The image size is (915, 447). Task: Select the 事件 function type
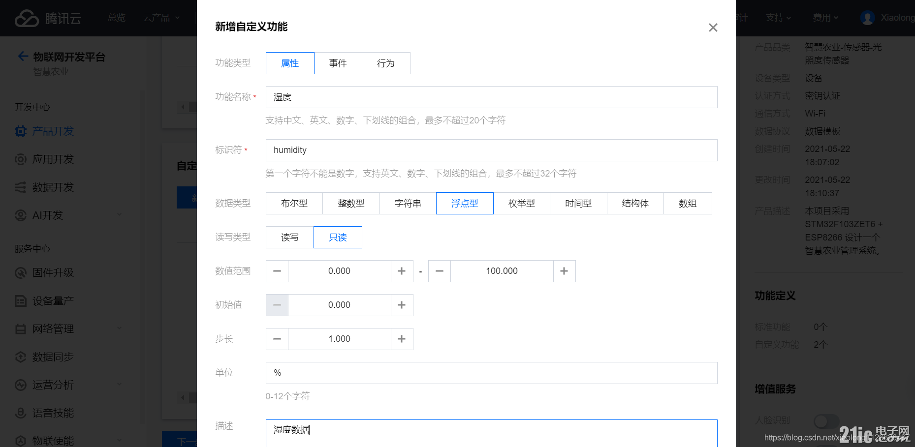point(338,63)
